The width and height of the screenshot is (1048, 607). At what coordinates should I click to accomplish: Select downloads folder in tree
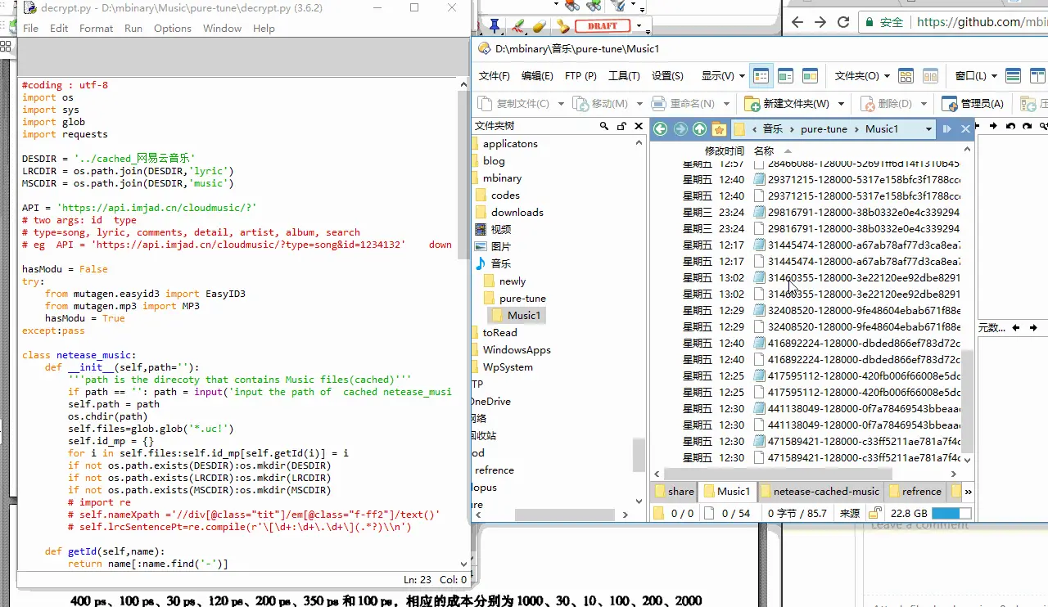coord(517,212)
